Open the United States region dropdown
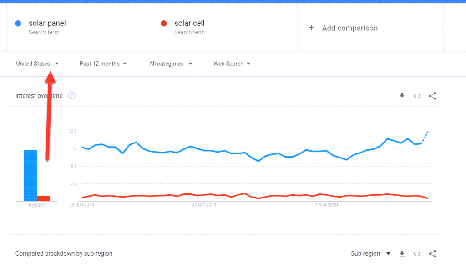 click(37, 64)
